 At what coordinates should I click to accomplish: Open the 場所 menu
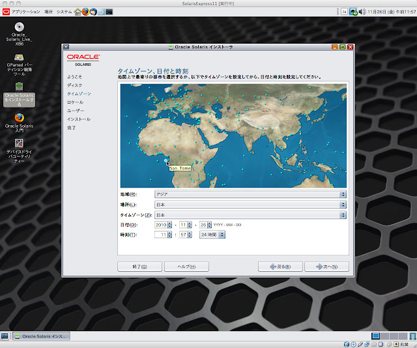(48, 12)
